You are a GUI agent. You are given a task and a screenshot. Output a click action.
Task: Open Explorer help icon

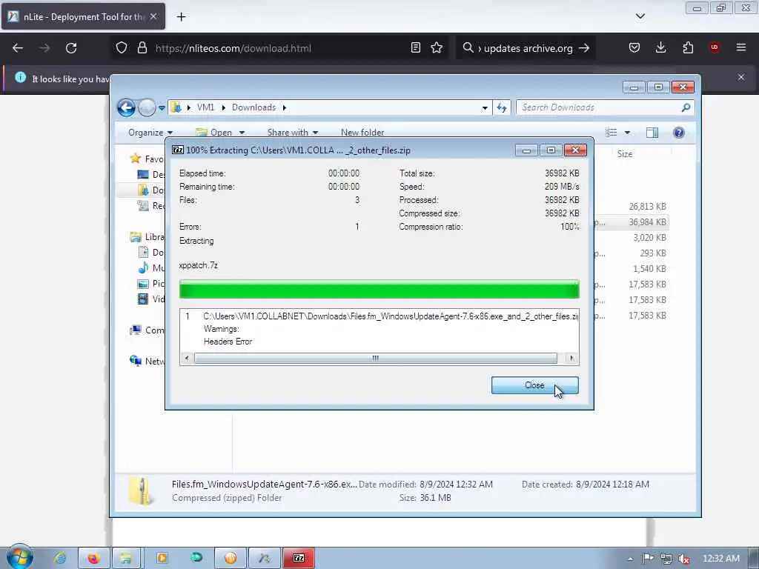coord(679,133)
